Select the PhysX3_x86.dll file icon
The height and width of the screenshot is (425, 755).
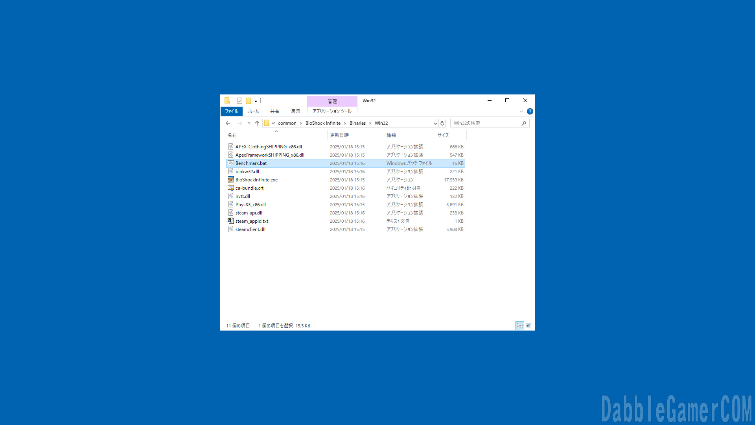[231, 204]
